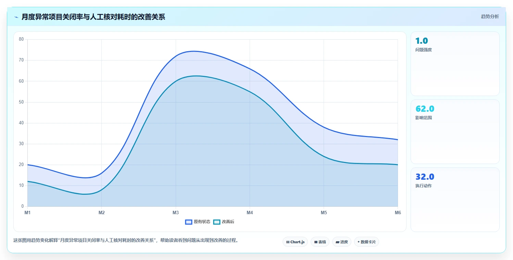Click the sparkle icon in 数据卡片 tag
Viewport: 513px width, 260px height.
359,242
